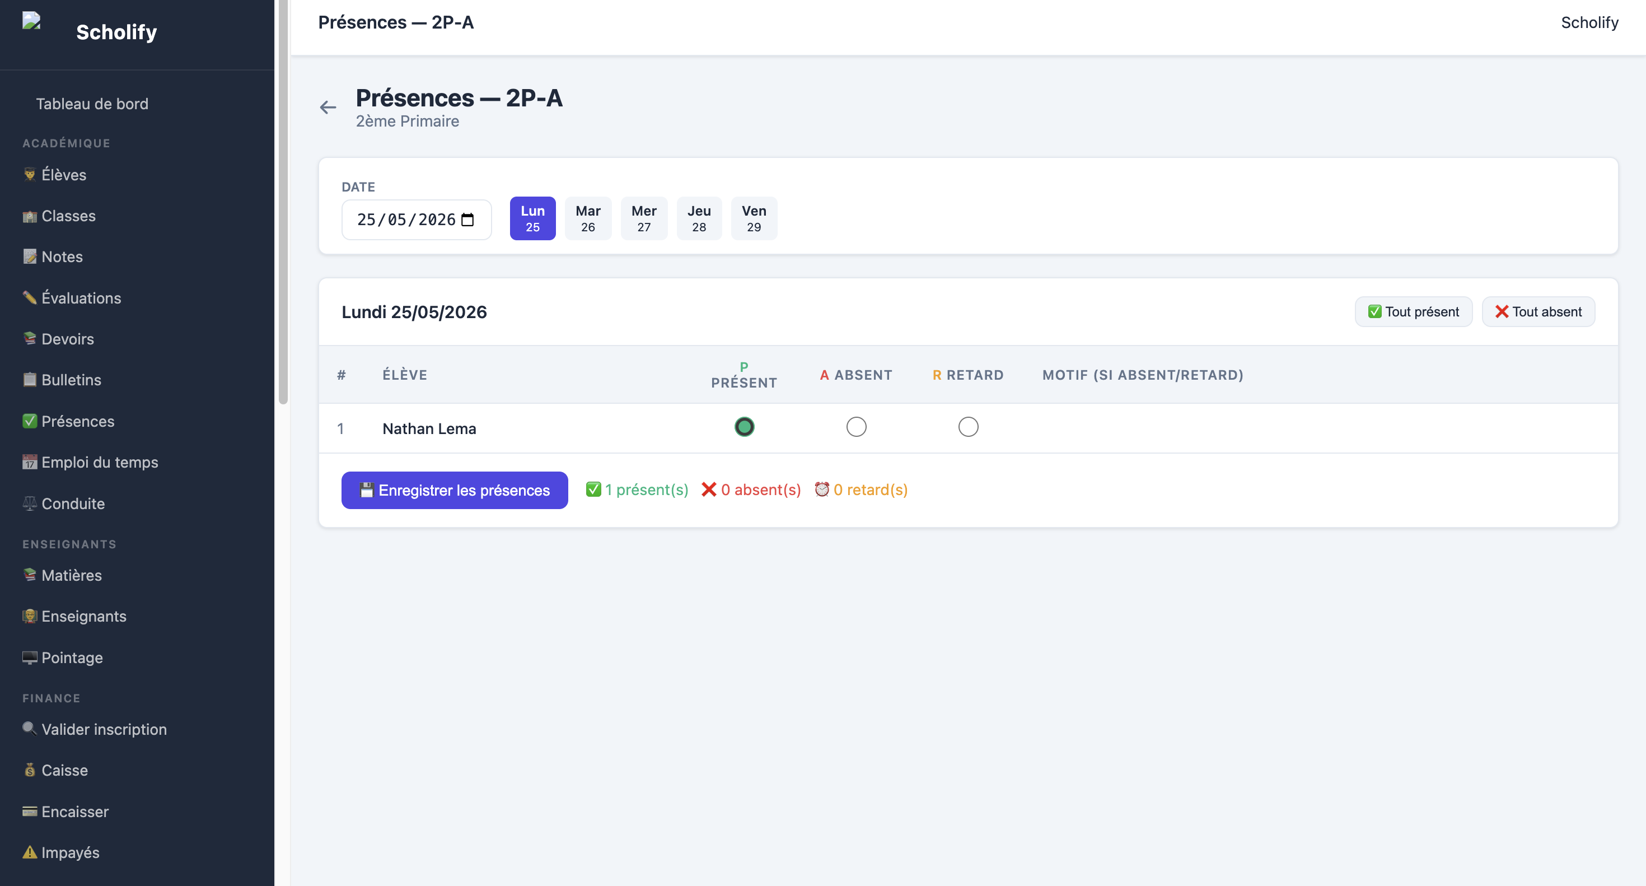Mark Nathan Lema as Retard
Screen dimensions: 1646x886
[x=968, y=426]
